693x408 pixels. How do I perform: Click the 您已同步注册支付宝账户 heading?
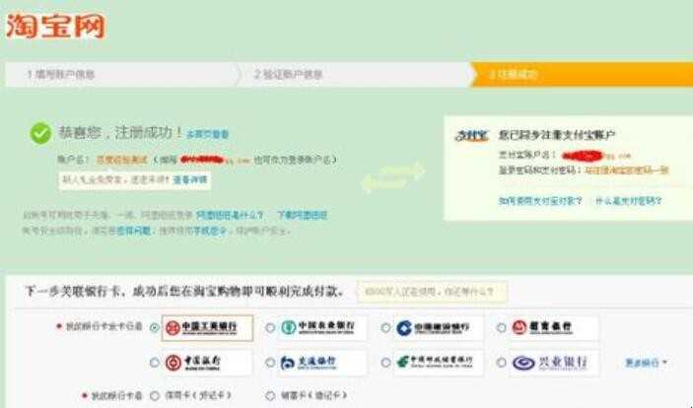pyautogui.click(x=557, y=135)
